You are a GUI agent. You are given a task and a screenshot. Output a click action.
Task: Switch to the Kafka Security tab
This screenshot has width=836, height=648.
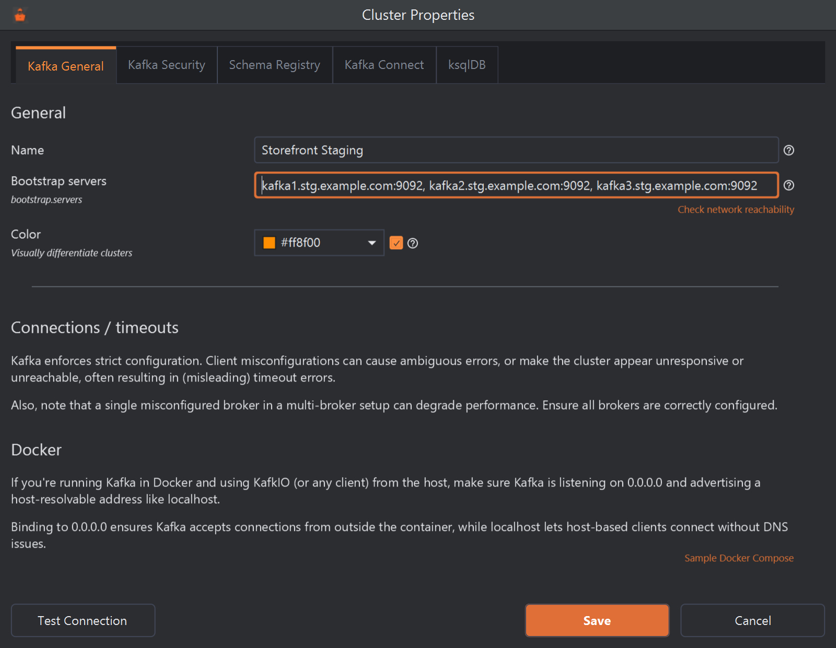pos(167,65)
